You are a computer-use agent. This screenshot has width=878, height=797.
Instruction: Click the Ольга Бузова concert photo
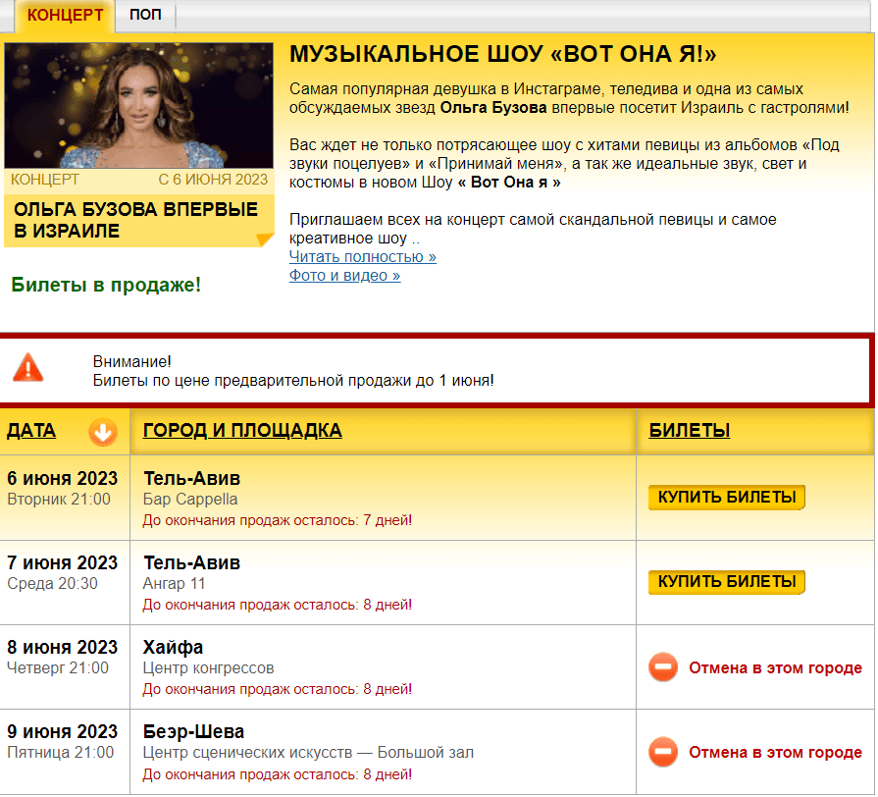[x=138, y=105]
